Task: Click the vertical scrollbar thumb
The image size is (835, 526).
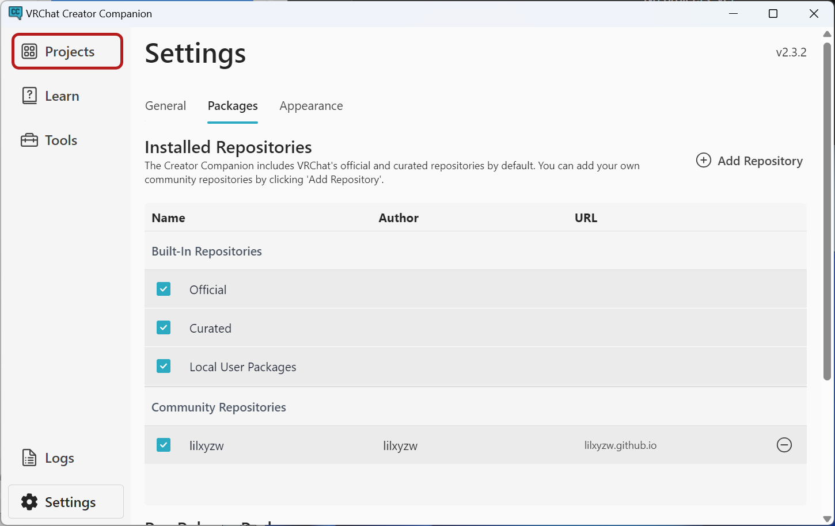Action: pos(827,211)
